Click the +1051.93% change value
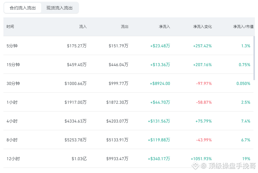The height and width of the screenshot is (173, 258). (x=201, y=159)
